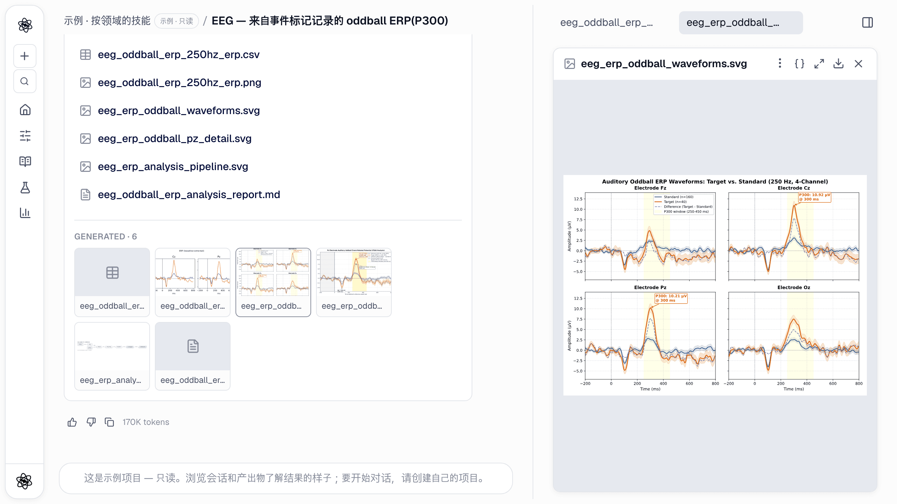Open eeg_oddball_erp_analysis_report.md file

189,195
